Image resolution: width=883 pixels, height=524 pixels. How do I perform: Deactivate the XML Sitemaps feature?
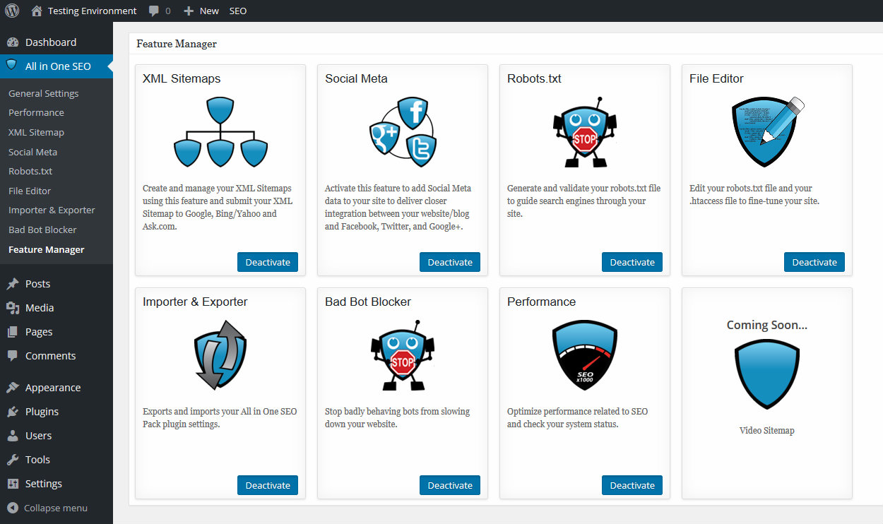pyautogui.click(x=268, y=262)
